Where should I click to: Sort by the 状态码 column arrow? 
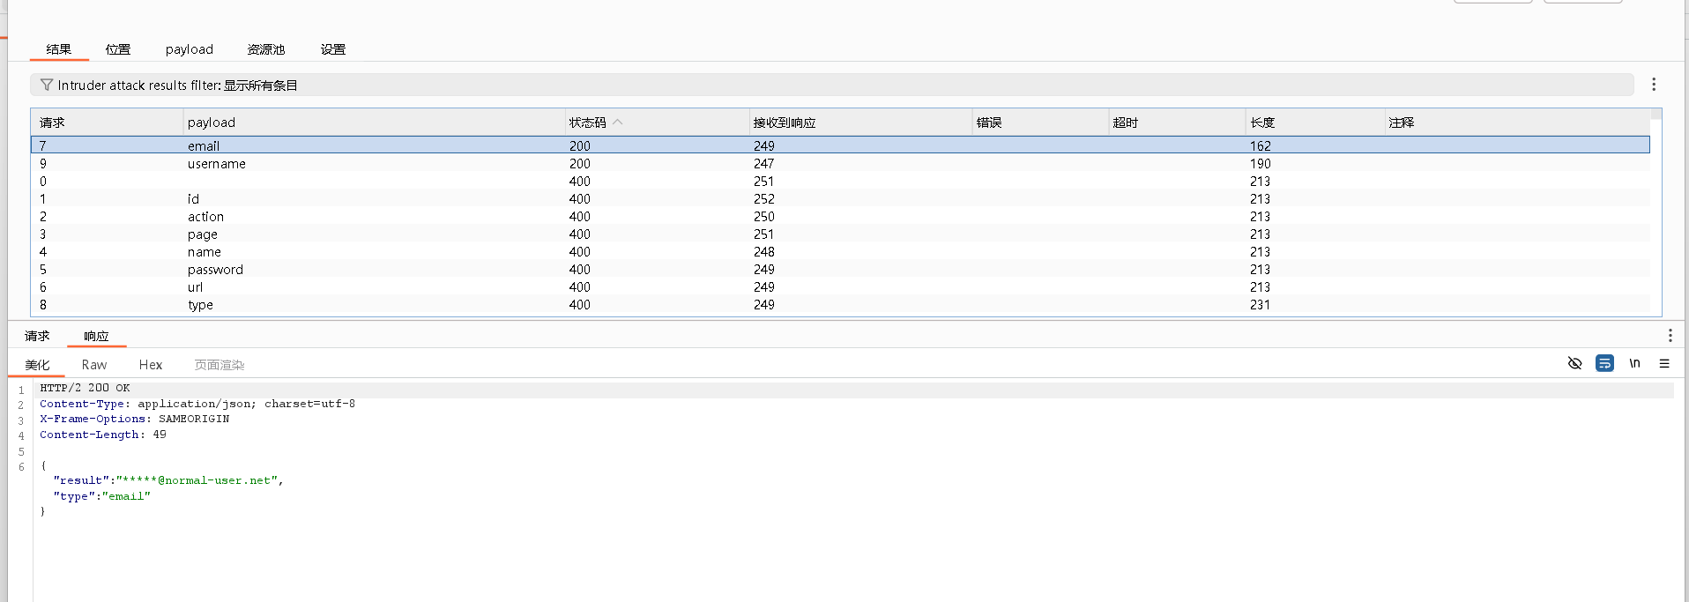(618, 122)
